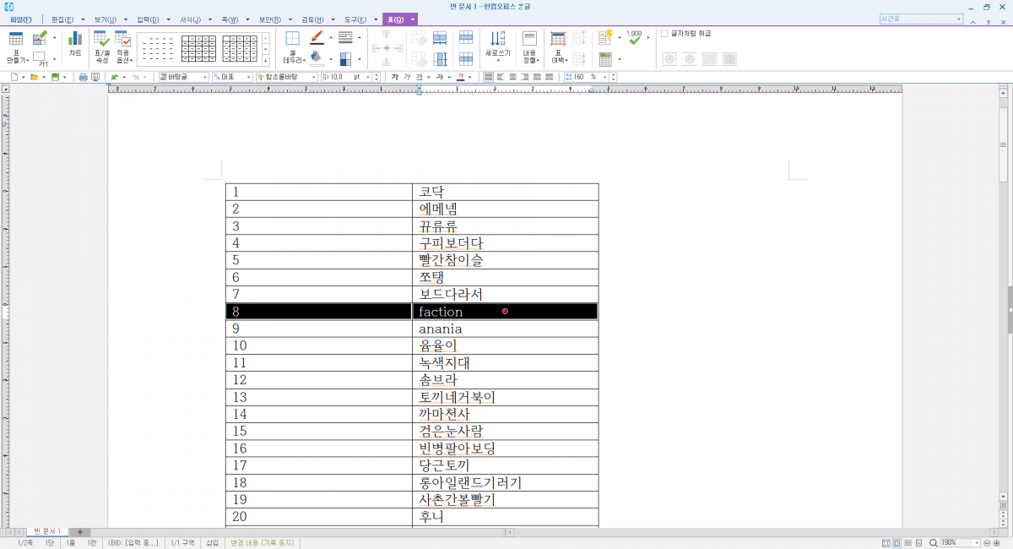Screen dimensions: 1013x549
Task: Open the 표 만들기 table creation tool
Action: click(x=16, y=48)
